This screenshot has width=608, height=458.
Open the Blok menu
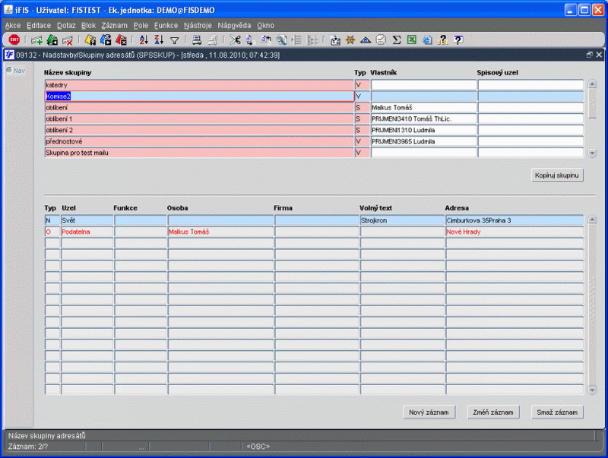coord(88,25)
